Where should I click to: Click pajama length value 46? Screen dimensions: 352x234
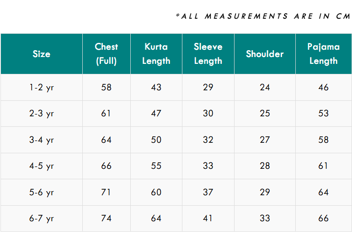pyautogui.click(x=323, y=87)
